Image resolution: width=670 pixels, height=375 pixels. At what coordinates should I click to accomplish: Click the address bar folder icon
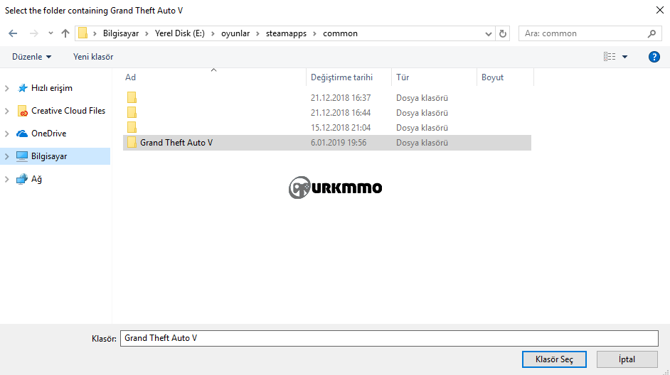tap(83, 33)
